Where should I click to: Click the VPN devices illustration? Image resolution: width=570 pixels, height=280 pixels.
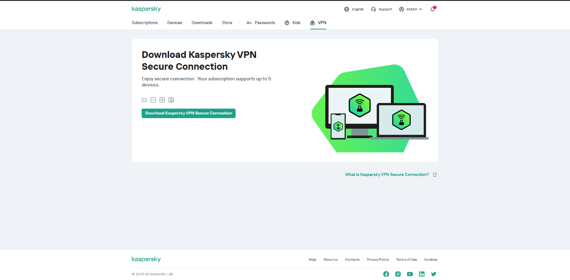coord(370,109)
